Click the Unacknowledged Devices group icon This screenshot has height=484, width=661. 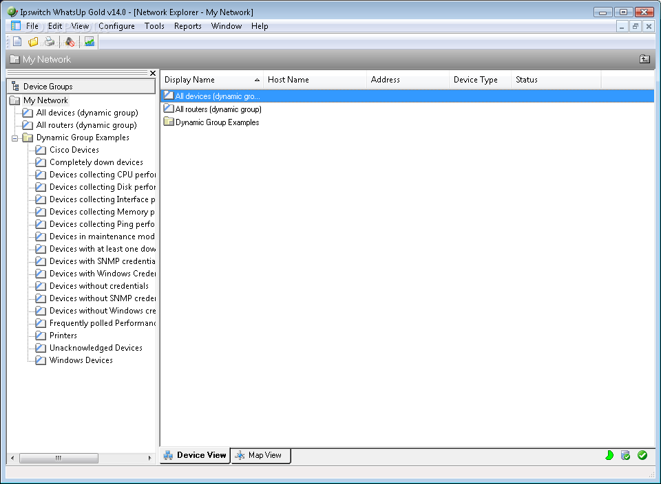(41, 348)
